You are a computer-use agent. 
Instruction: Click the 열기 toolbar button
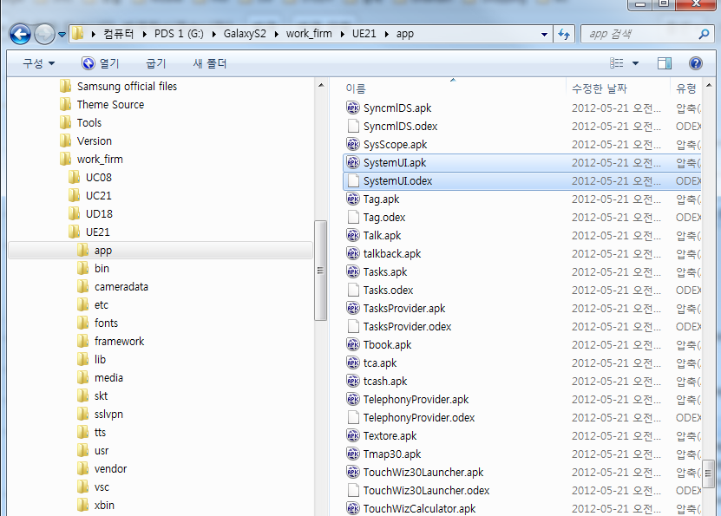(x=100, y=63)
